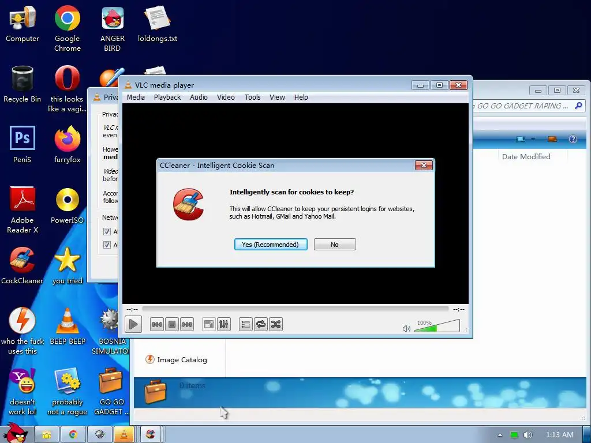
Task: Open the ANGER BIRD desktop icon
Action: [x=113, y=28]
